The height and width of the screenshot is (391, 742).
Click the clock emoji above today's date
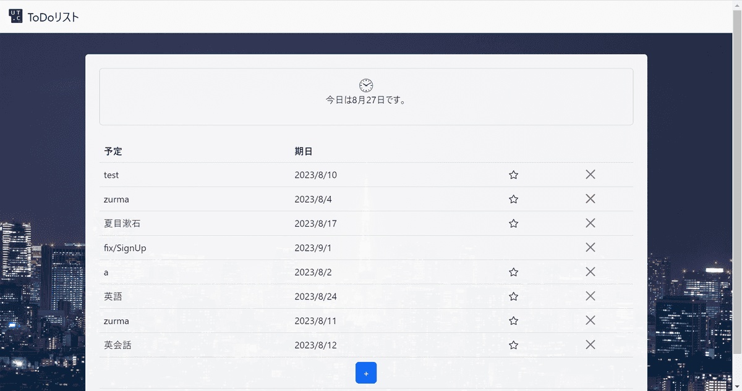click(x=365, y=85)
